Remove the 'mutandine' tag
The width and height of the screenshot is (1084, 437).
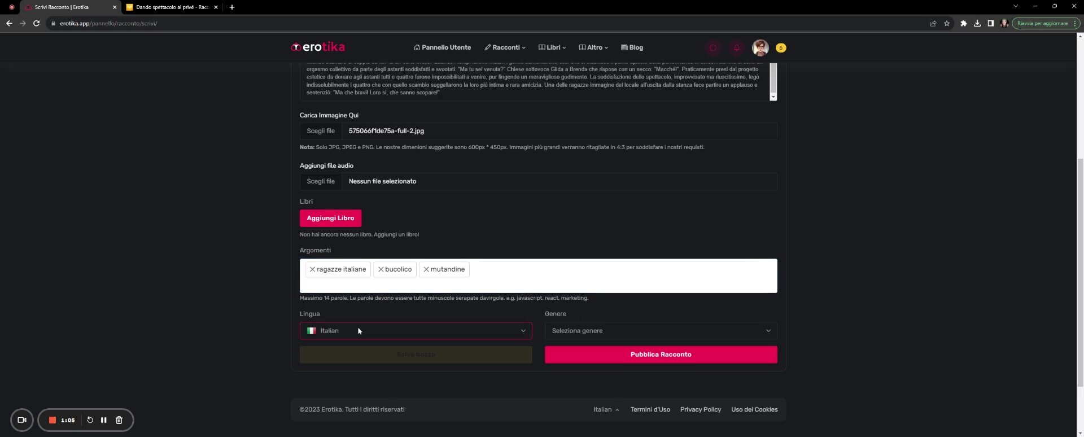click(x=426, y=269)
